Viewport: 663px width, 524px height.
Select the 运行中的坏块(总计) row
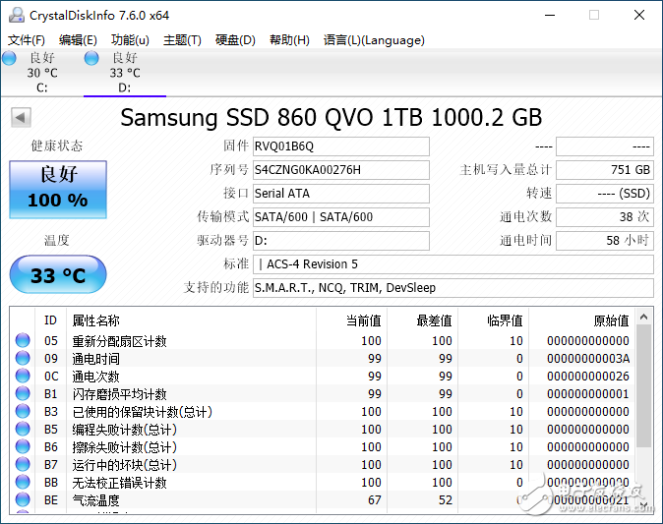323,465
